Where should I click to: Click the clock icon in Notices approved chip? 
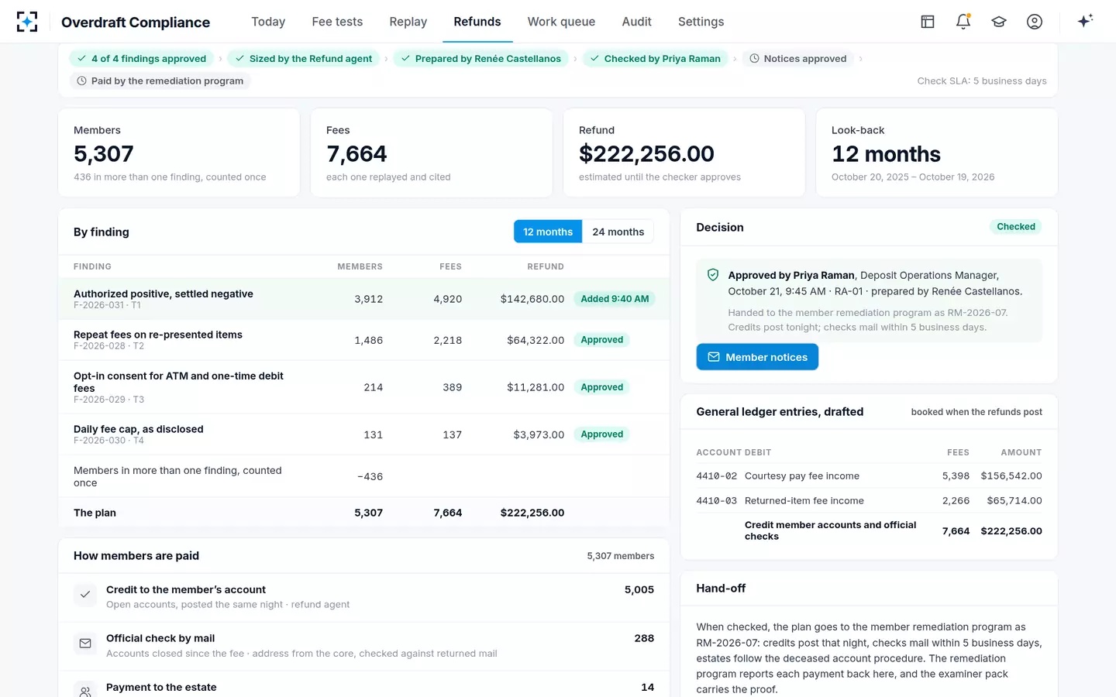pos(754,59)
